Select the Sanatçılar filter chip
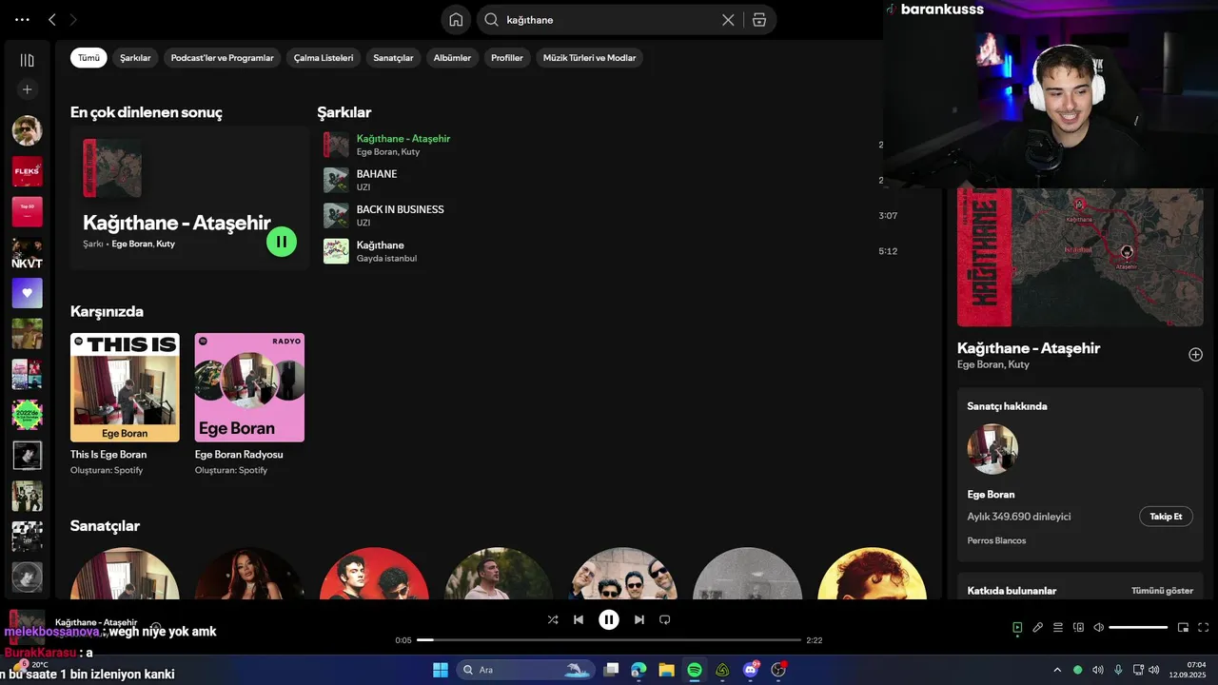The image size is (1218, 685). point(393,58)
